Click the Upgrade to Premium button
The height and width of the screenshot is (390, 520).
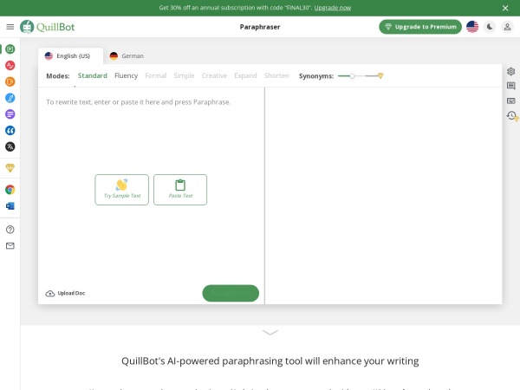[420, 27]
